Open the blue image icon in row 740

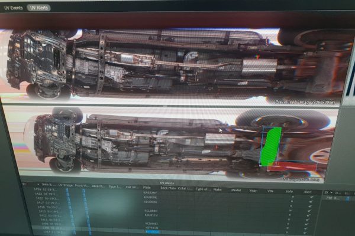coord(347,198)
